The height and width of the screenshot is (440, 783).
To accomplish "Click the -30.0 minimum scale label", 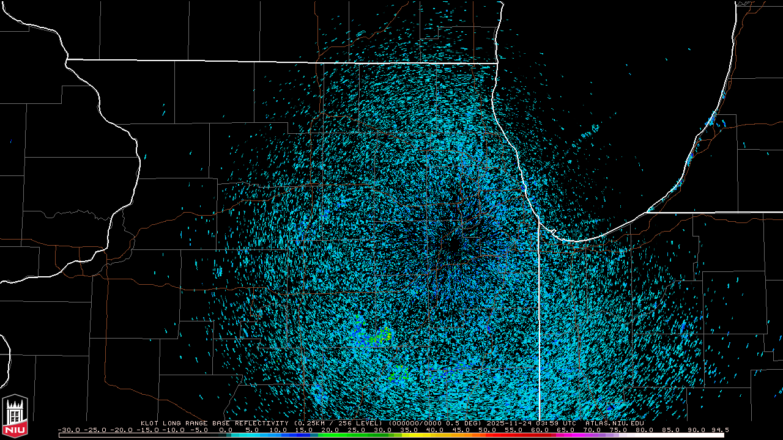I will click(x=68, y=430).
